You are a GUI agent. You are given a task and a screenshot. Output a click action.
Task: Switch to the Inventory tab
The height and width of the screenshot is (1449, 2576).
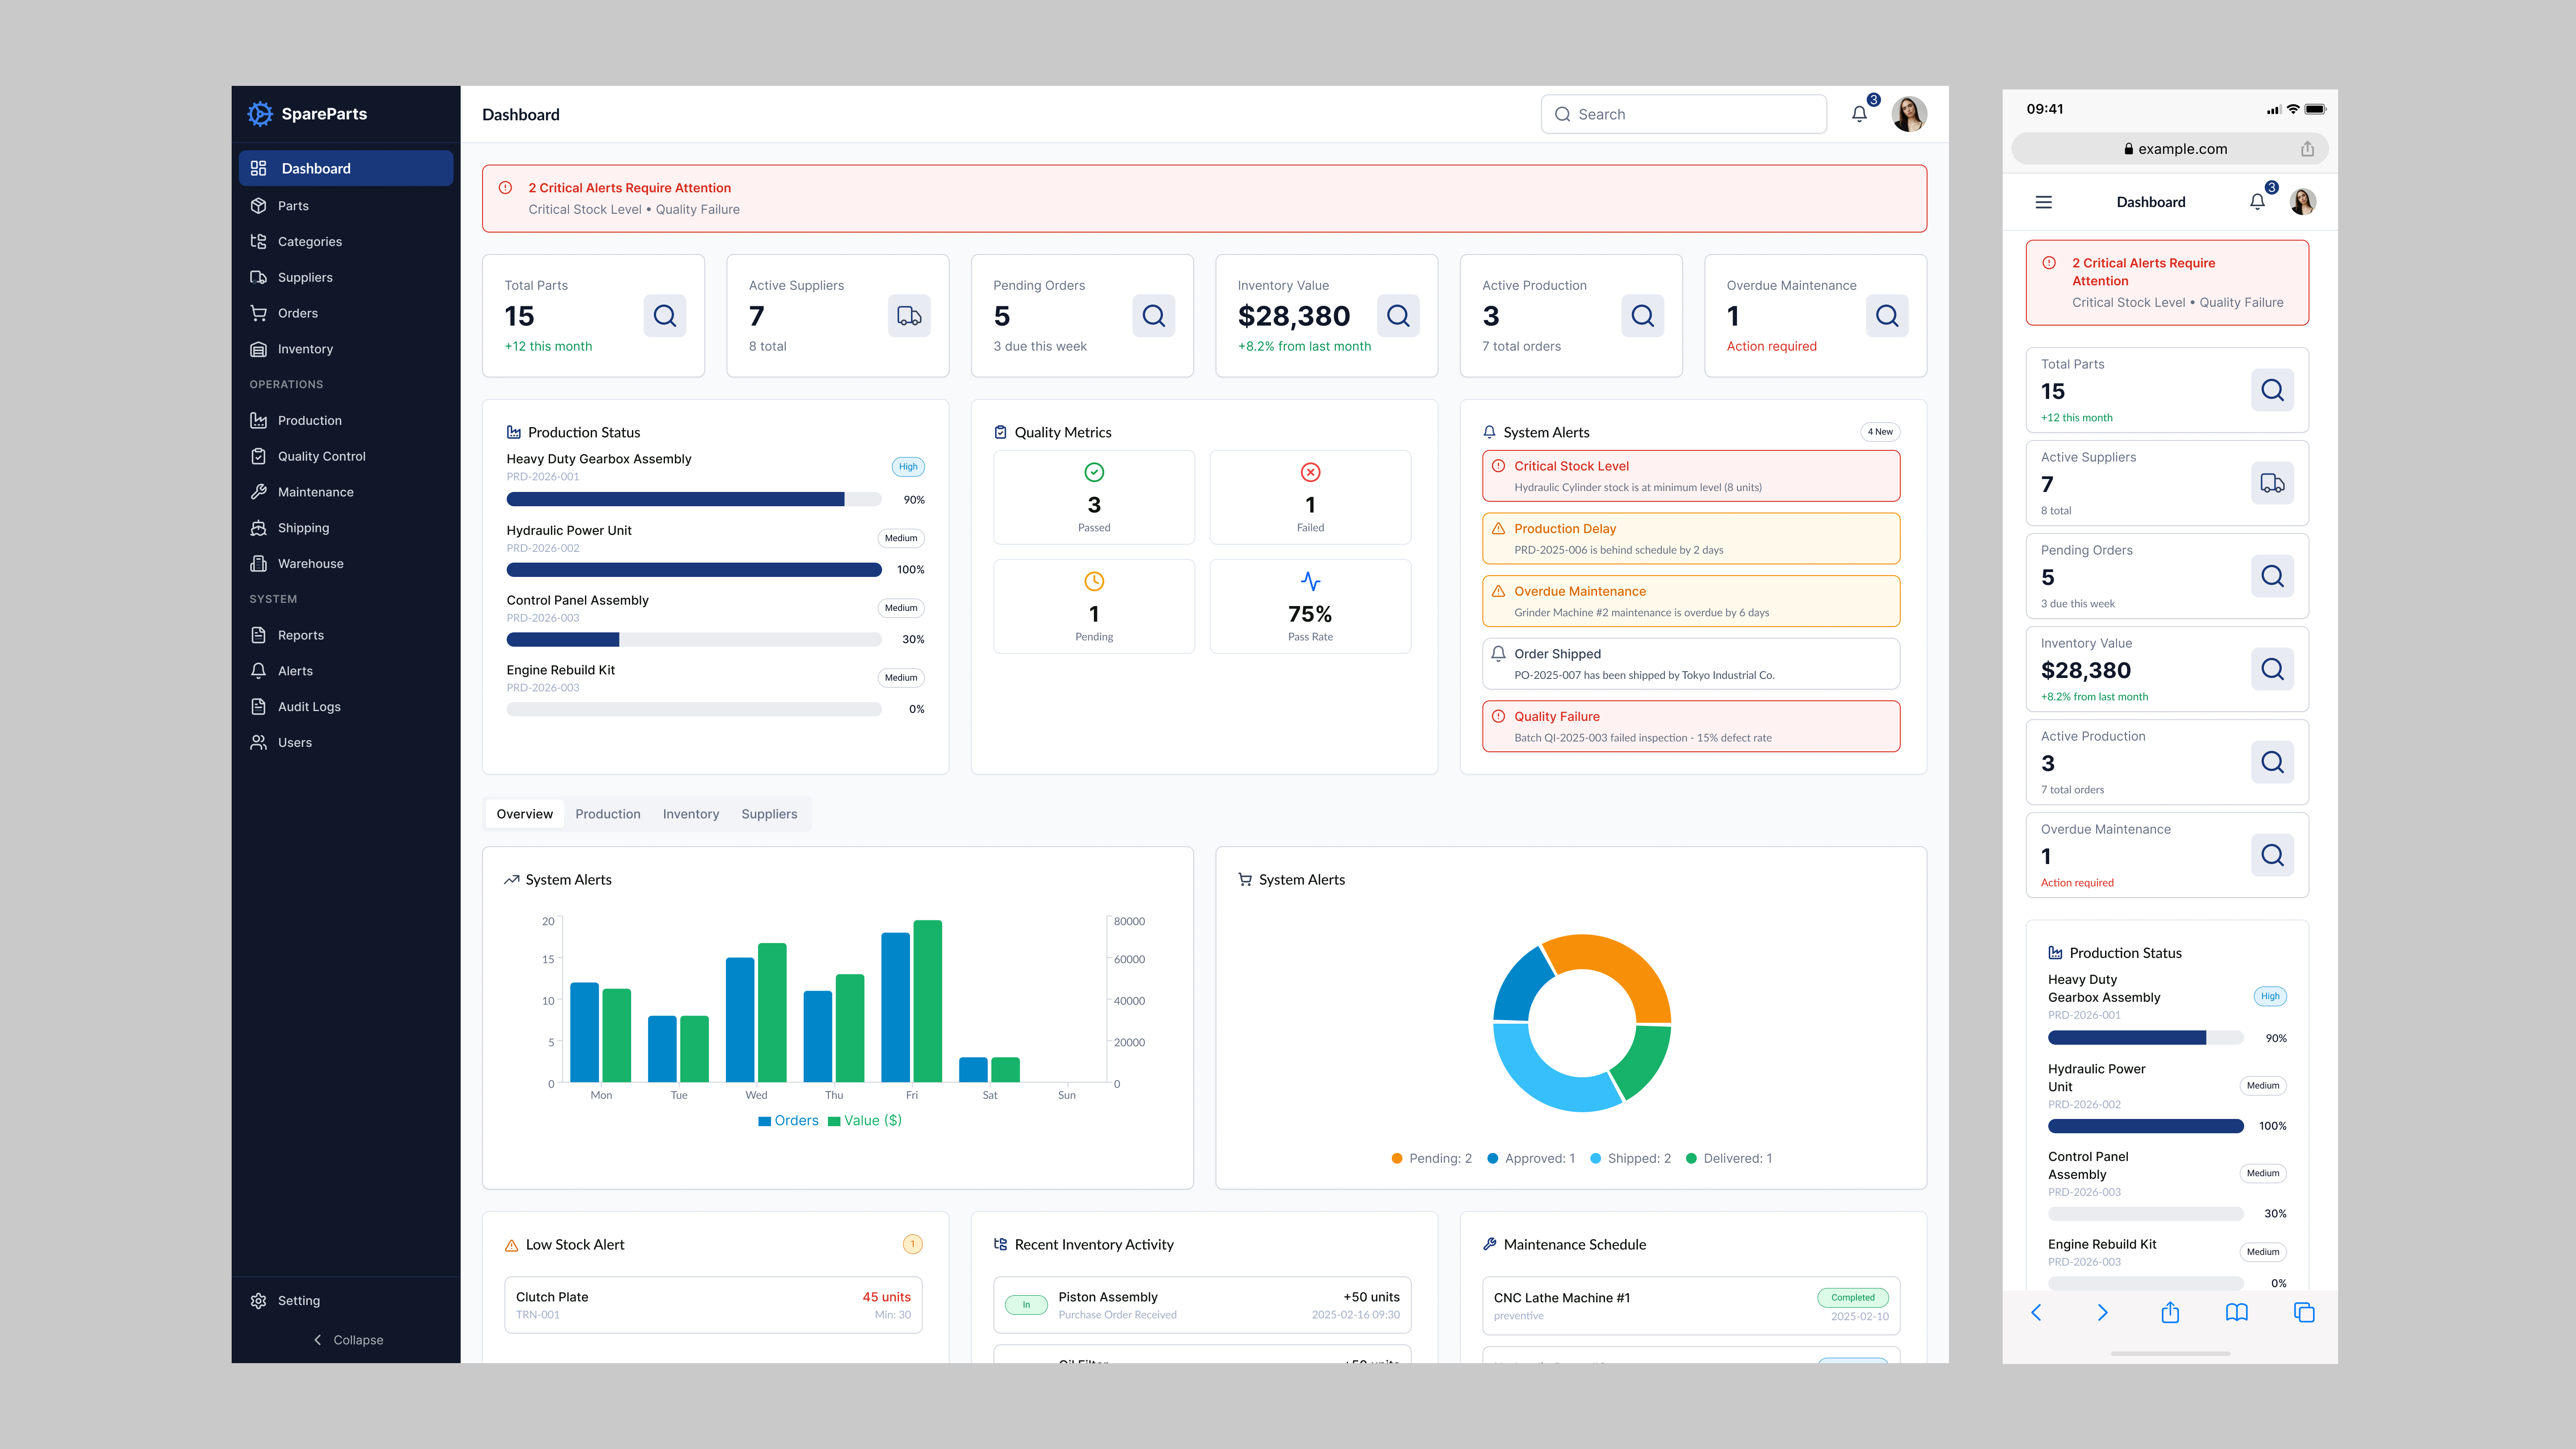(691, 814)
